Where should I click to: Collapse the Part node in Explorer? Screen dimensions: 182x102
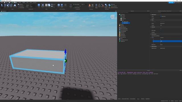click(x=120, y=20)
